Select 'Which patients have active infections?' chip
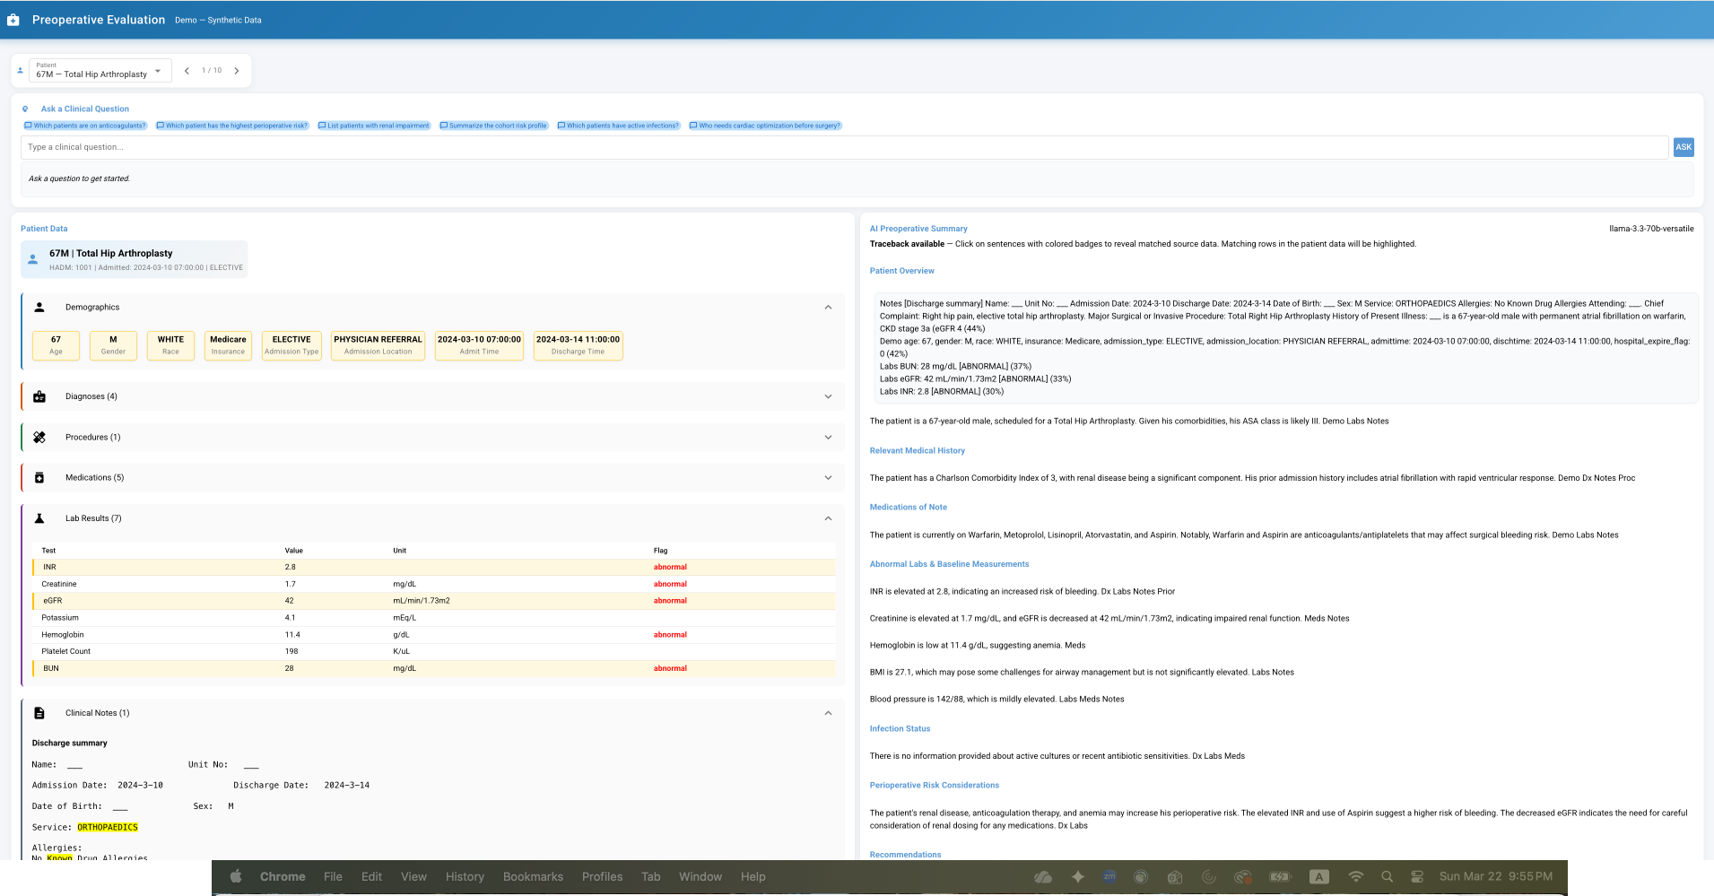 click(x=618, y=126)
